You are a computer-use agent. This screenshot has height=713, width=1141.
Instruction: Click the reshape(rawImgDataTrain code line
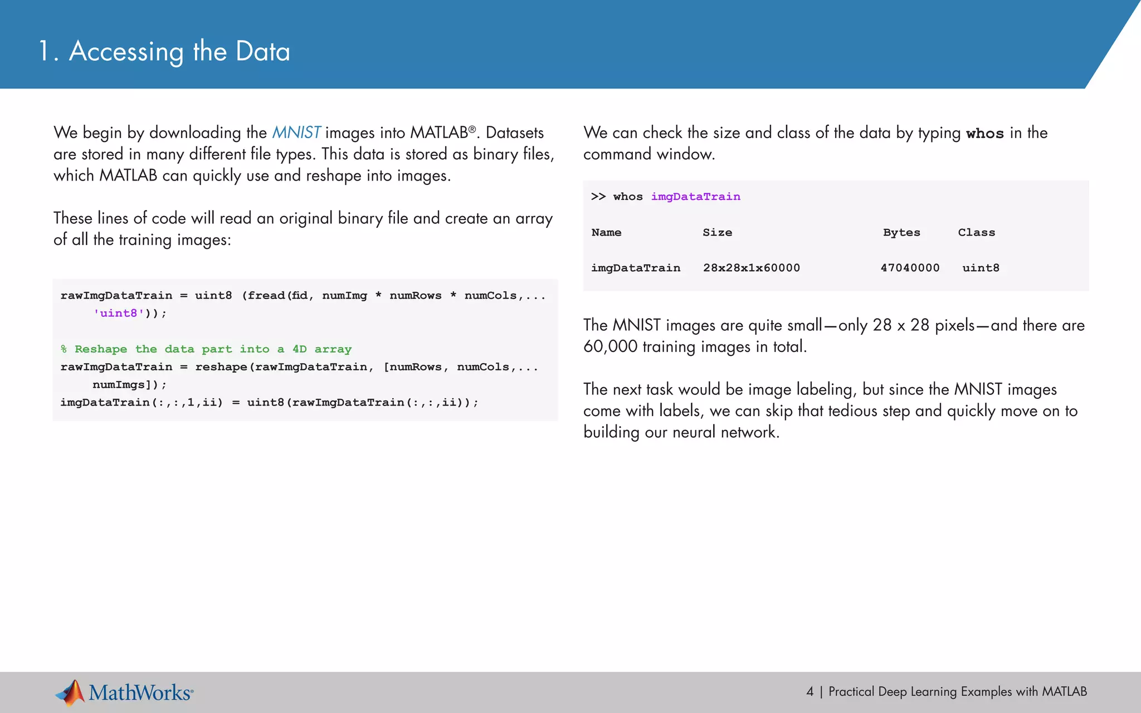299,367
